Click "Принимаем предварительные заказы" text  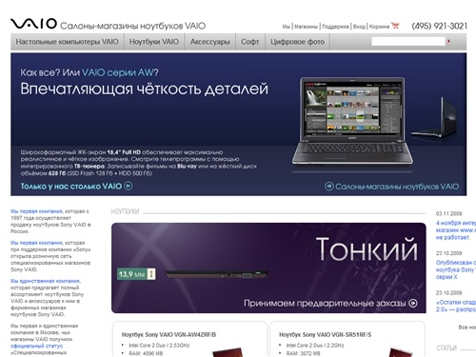pyautogui.click(x=325, y=304)
